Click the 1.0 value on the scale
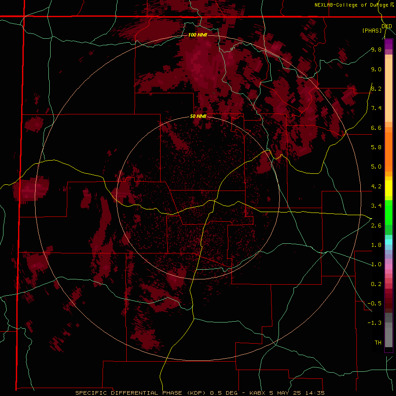The image size is (396, 396). coord(376,264)
